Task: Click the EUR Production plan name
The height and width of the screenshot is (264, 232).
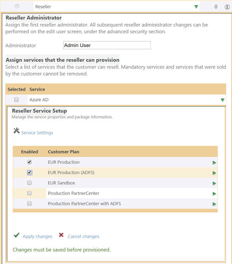Action: click(x=64, y=162)
